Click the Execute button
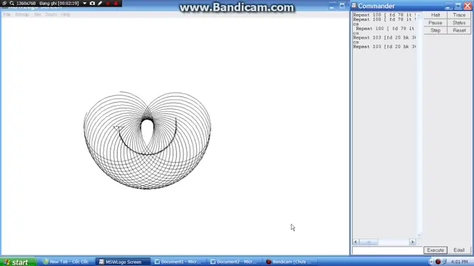 [435, 250]
